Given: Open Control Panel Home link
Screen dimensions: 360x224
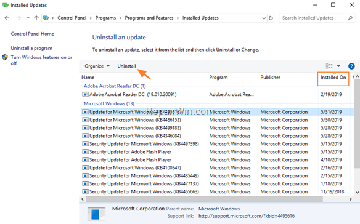Looking at the screenshot, I should 33,34.
